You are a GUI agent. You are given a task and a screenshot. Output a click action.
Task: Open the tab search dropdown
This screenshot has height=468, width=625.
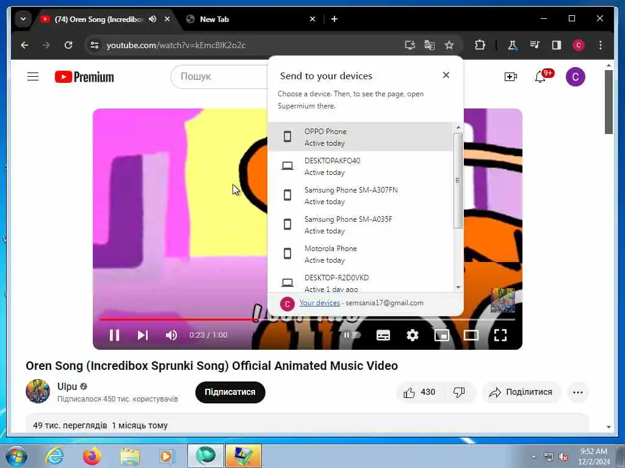tap(23, 19)
